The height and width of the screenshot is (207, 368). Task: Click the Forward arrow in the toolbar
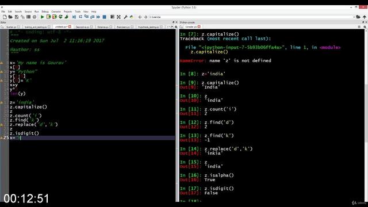[145, 17]
